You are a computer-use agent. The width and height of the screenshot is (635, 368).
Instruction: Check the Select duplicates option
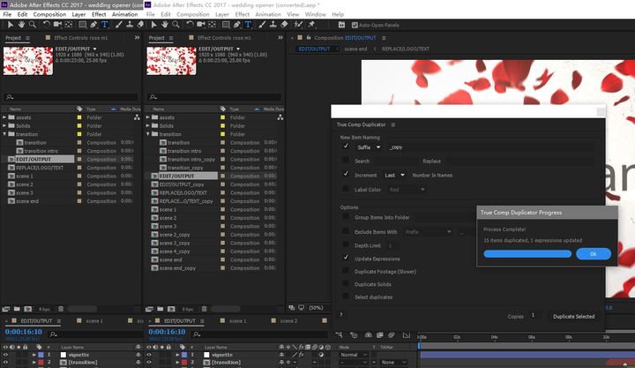(346, 297)
